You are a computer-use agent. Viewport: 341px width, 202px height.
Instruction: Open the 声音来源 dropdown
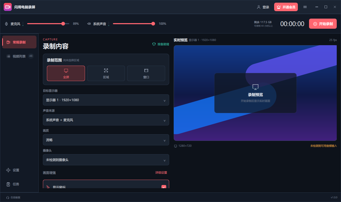tap(106, 120)
